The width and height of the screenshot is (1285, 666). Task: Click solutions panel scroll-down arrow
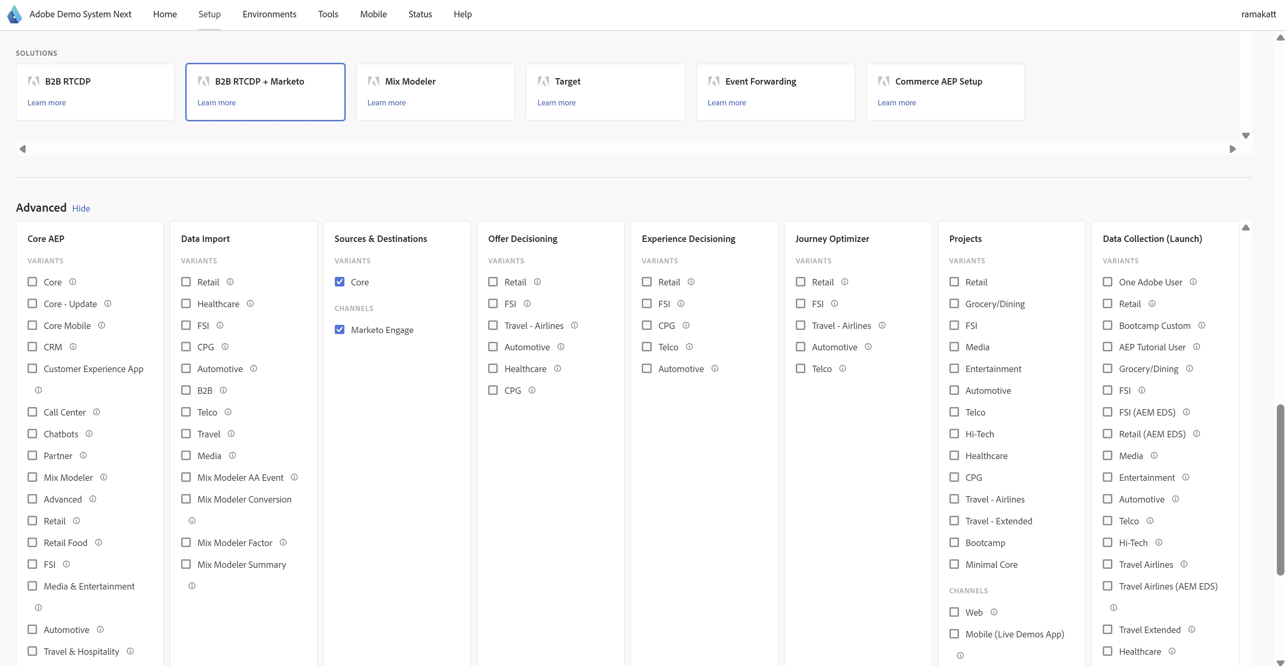(x=1246, y=136)
